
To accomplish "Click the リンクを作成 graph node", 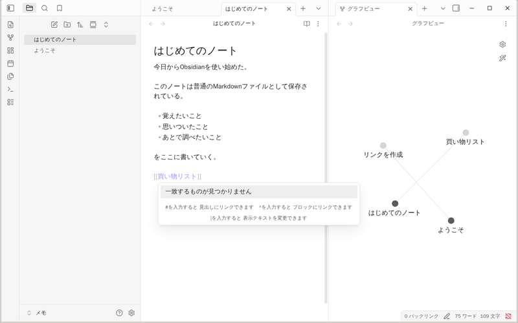I will pyautogui.click(x=383, y=145).
